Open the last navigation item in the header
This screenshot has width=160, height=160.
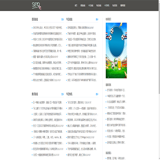coord(123,6)
